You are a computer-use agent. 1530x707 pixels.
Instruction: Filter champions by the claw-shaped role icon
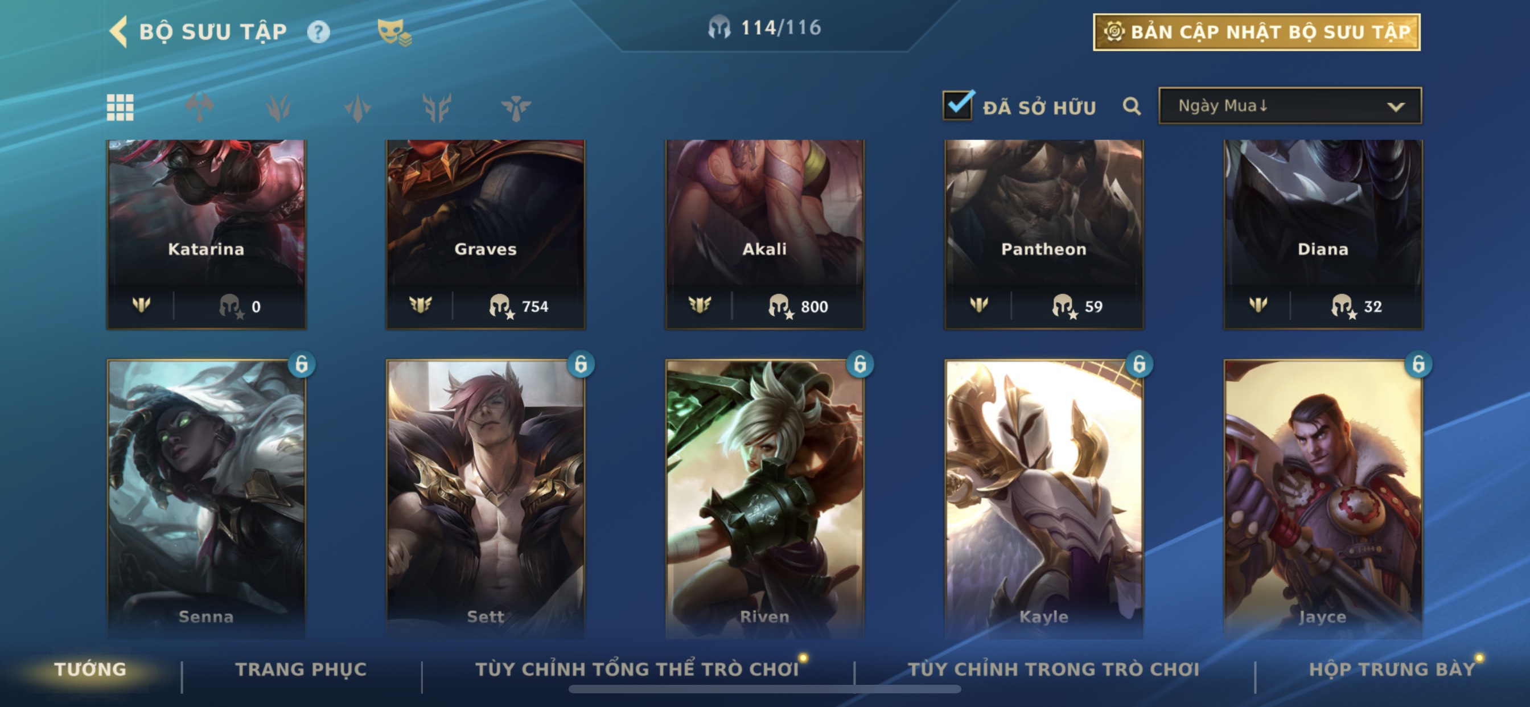278,108
